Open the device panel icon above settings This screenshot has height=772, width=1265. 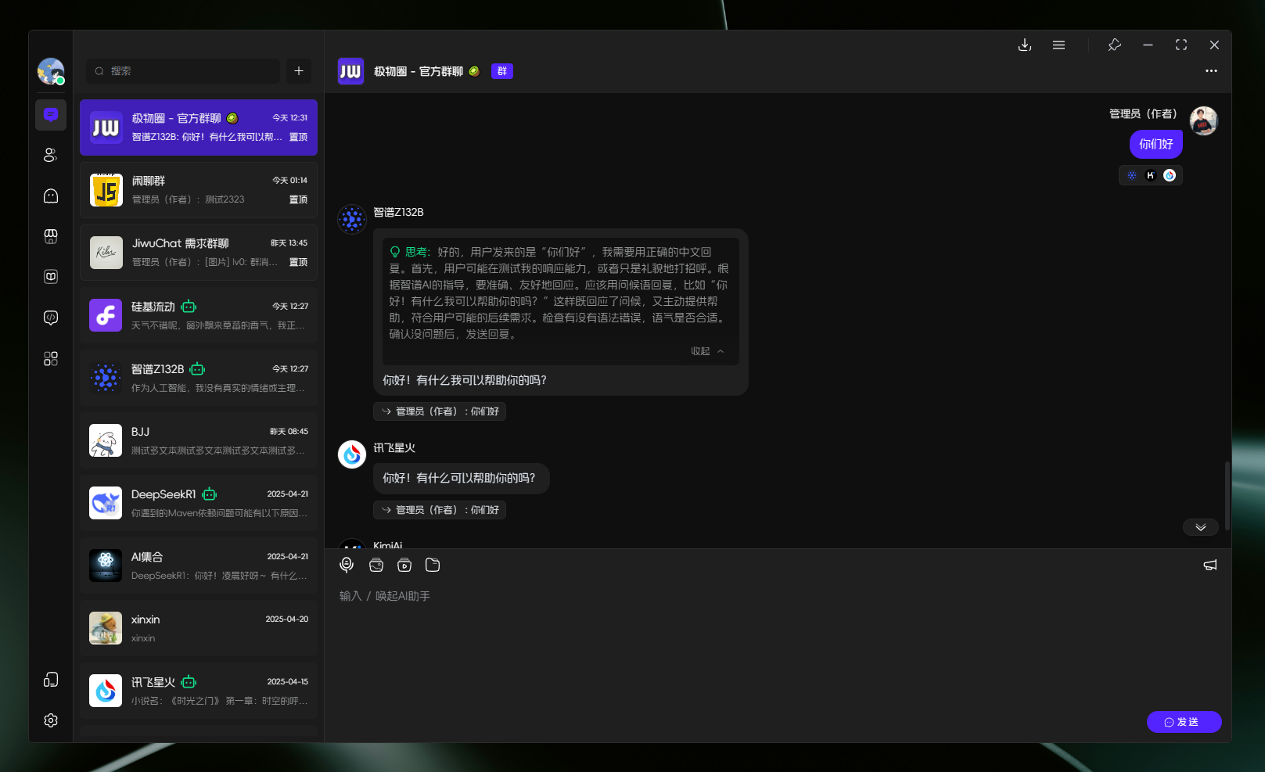coord(51,680)
